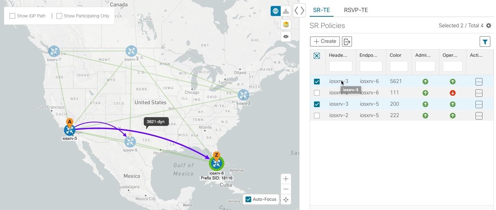Click the Create policy button

[325, 42]
